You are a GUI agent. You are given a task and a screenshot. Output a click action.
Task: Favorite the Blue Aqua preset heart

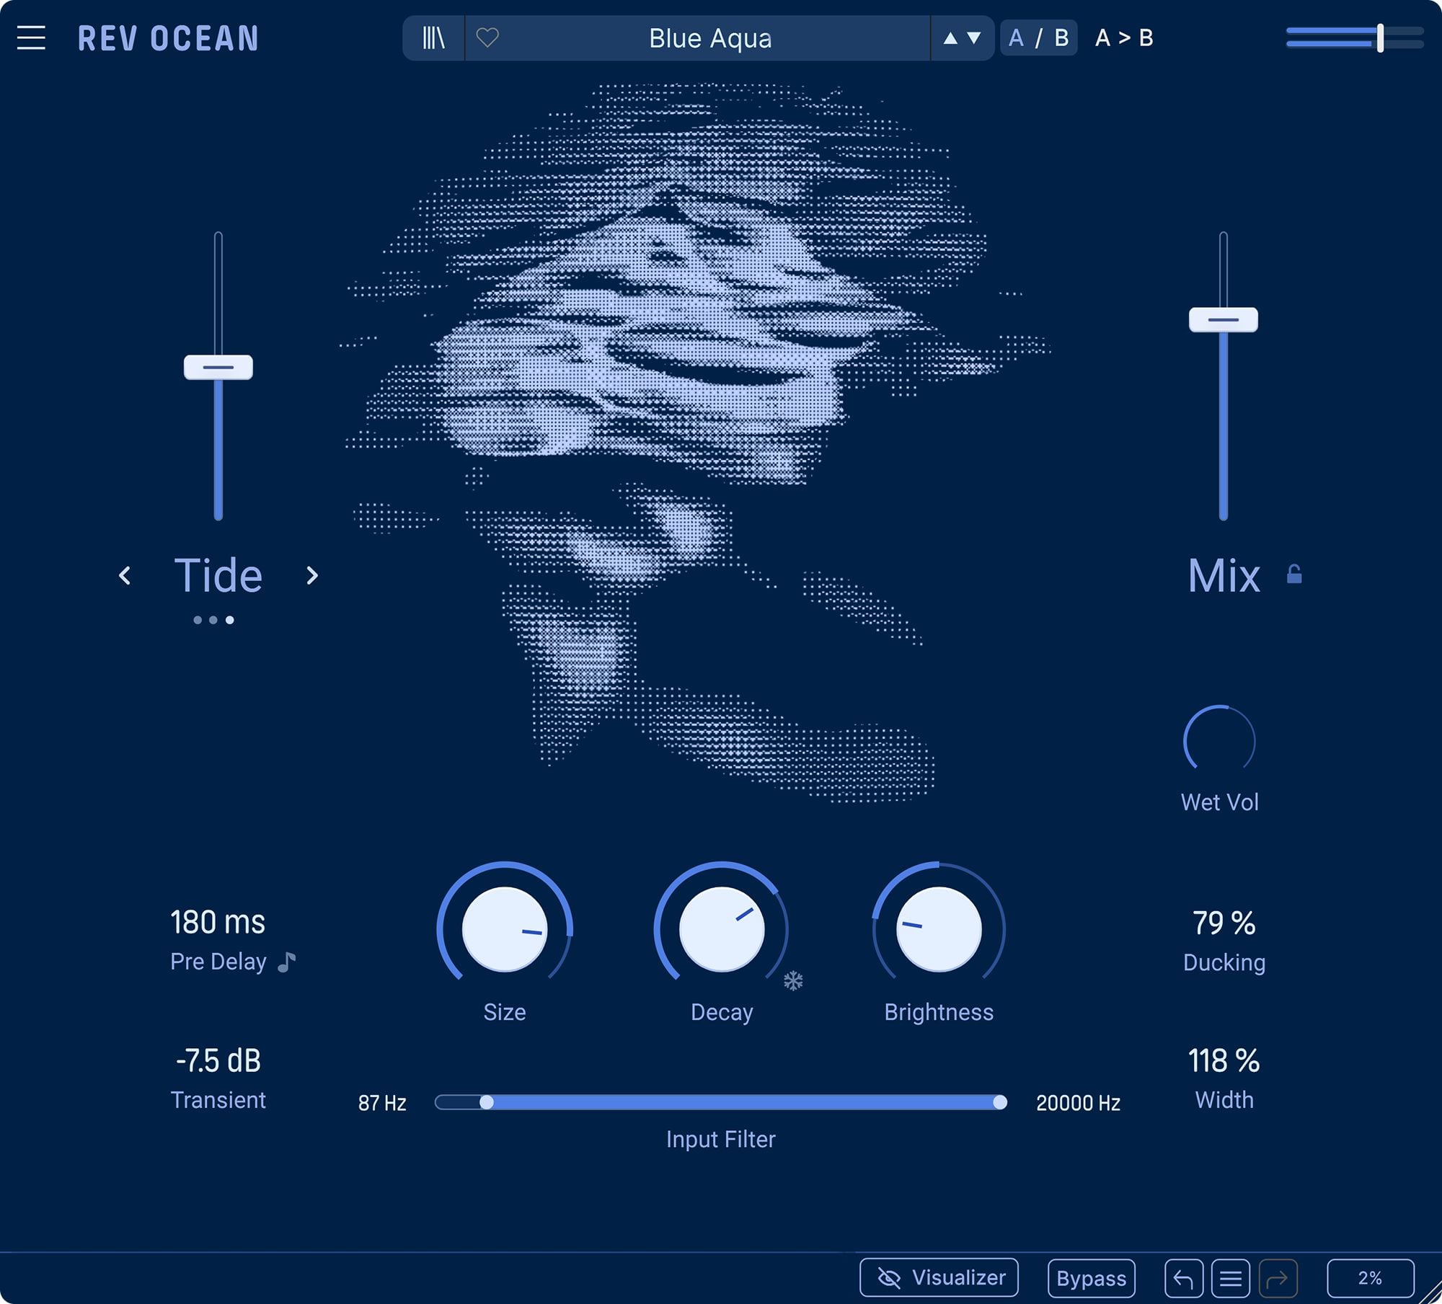click(487, 37)
